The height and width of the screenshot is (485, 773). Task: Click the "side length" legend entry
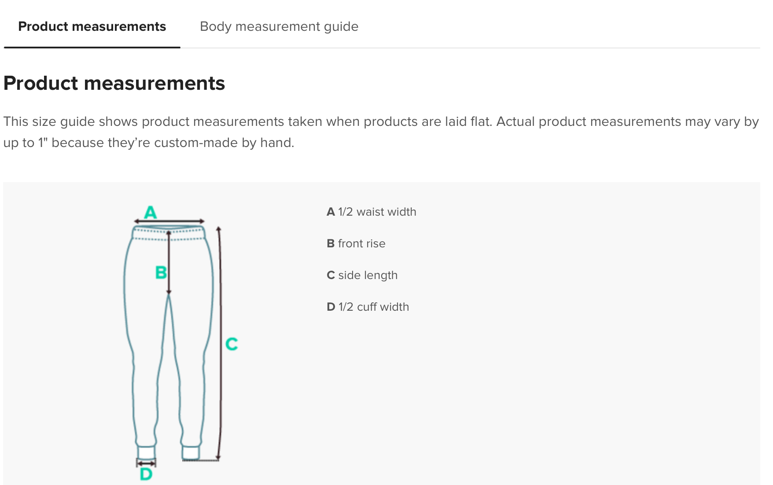pyautogui.click(x=362, y=275)
